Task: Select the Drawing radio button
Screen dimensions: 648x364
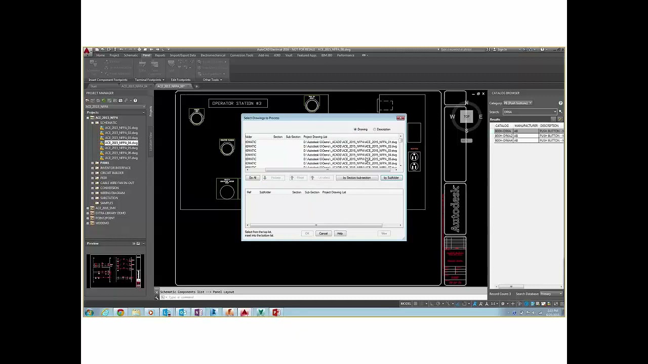Action: 355,129
